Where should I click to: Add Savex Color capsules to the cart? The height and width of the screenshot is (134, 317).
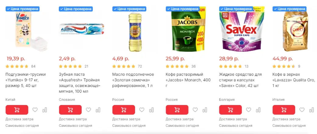(230, 110)
